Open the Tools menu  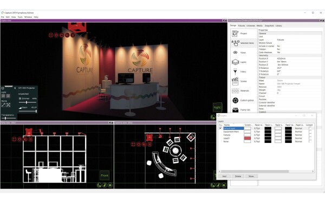(x=20, y=17)
